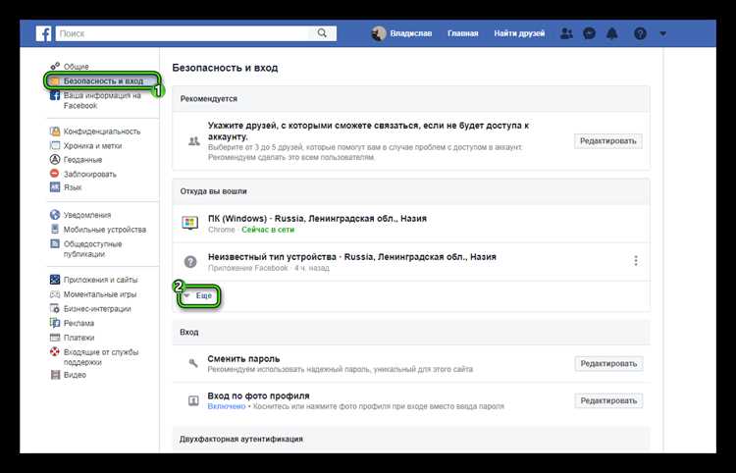
Task: Open Безопасность и вход in sidebar
Action: pyautogui.click(x=103, y=80)
